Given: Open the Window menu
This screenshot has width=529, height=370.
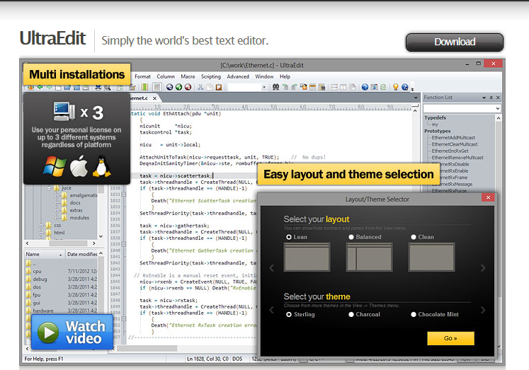Looking at the screenshot, I should (x=264, y=76).
